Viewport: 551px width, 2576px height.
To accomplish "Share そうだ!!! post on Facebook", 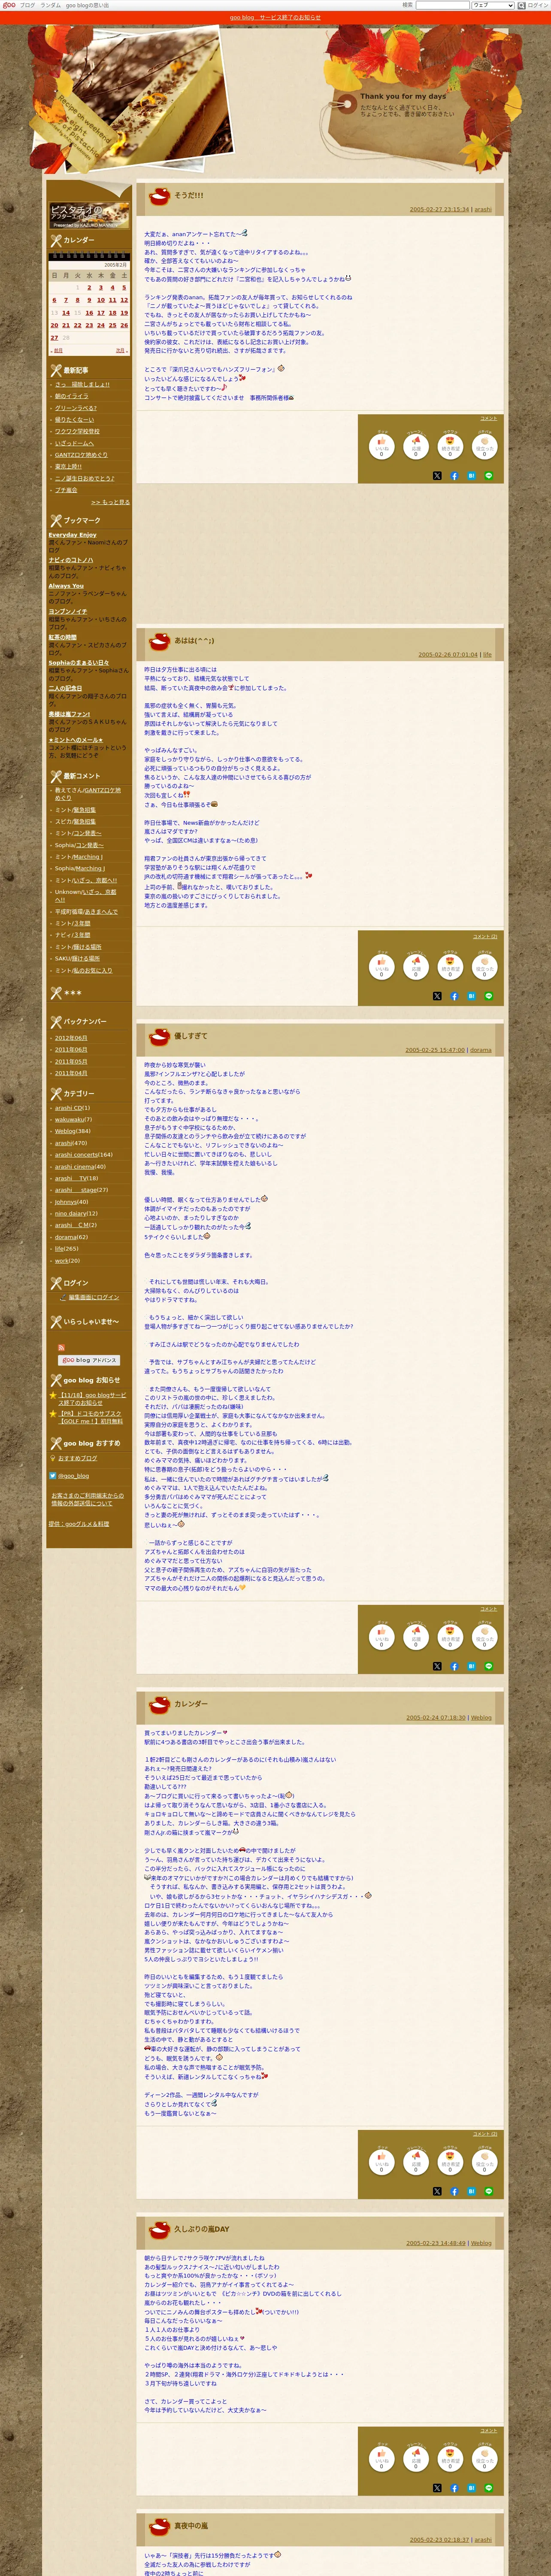I will click(454, 476).
